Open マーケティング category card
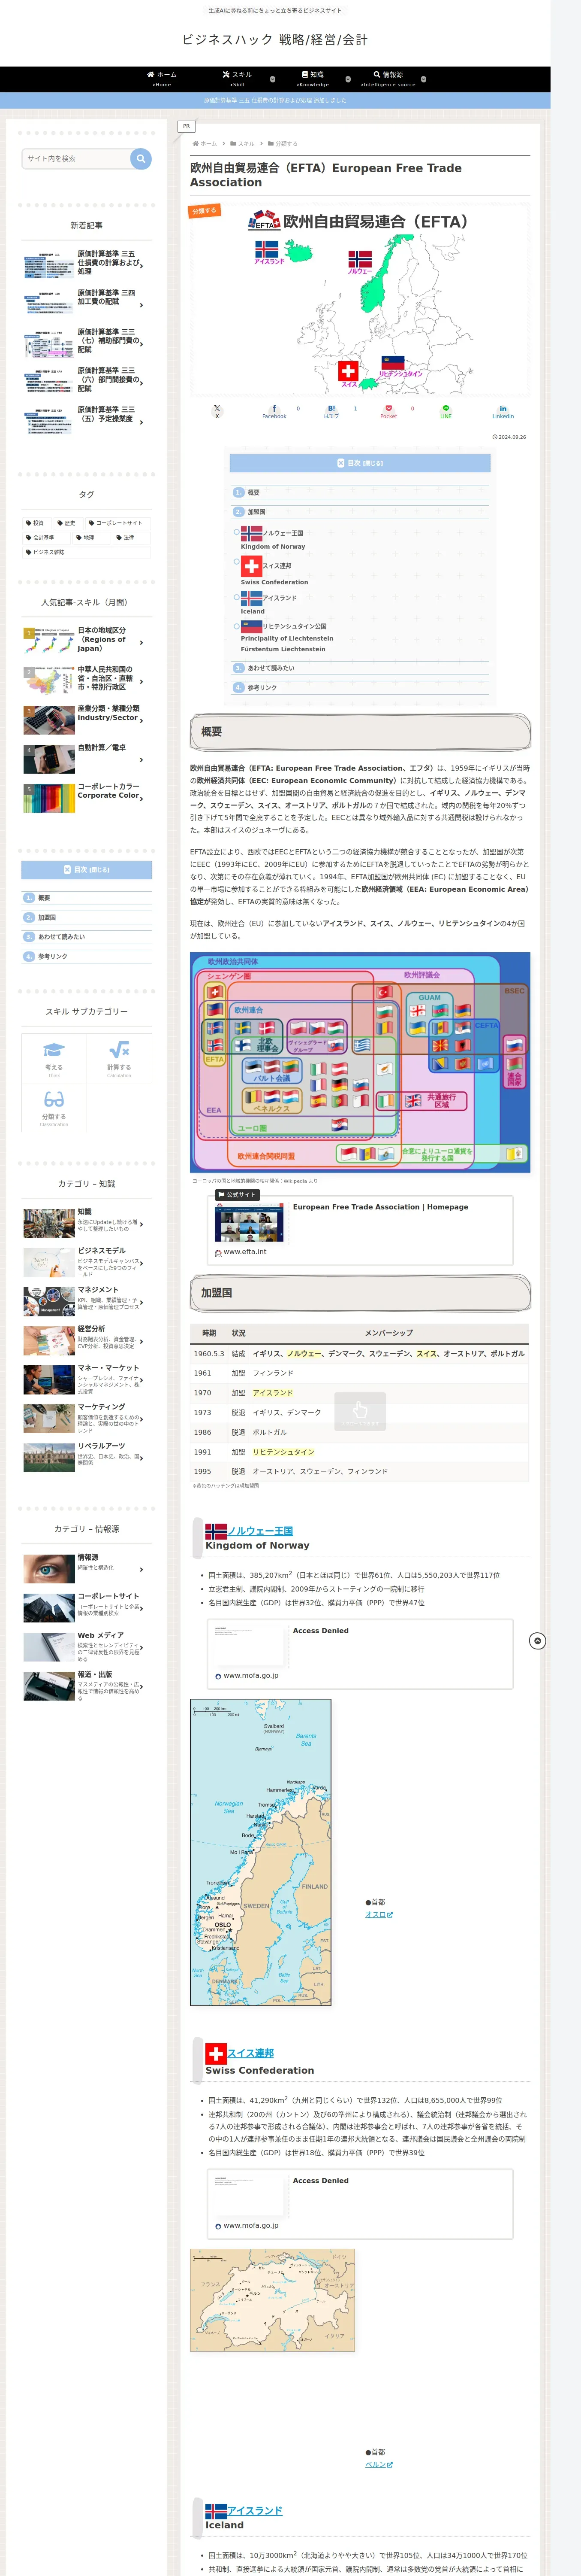581x2576 pixels. click(x=87, y=1418)
